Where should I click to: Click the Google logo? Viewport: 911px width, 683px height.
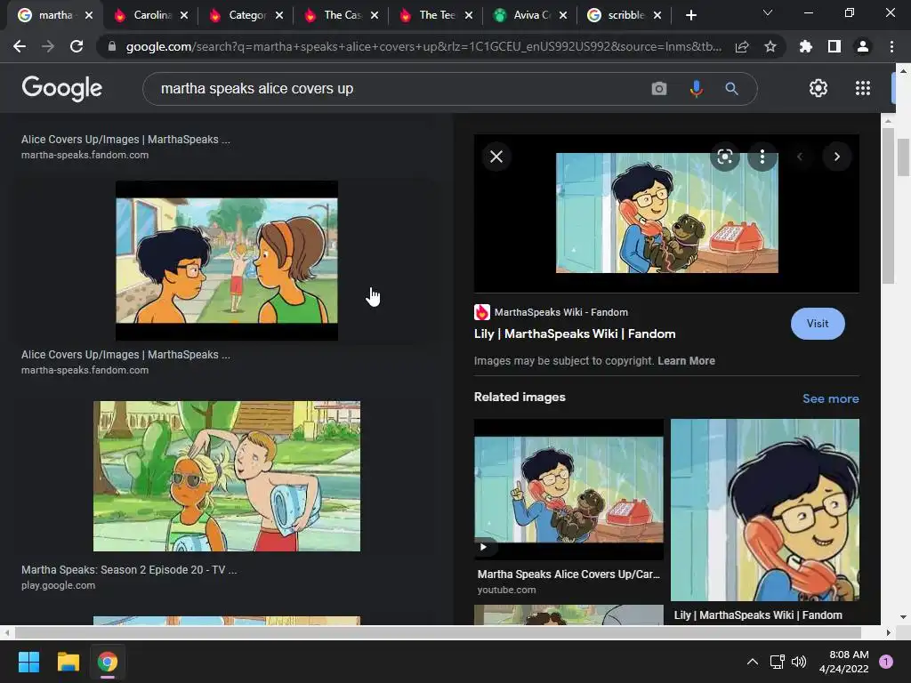(x=61, y=88)
